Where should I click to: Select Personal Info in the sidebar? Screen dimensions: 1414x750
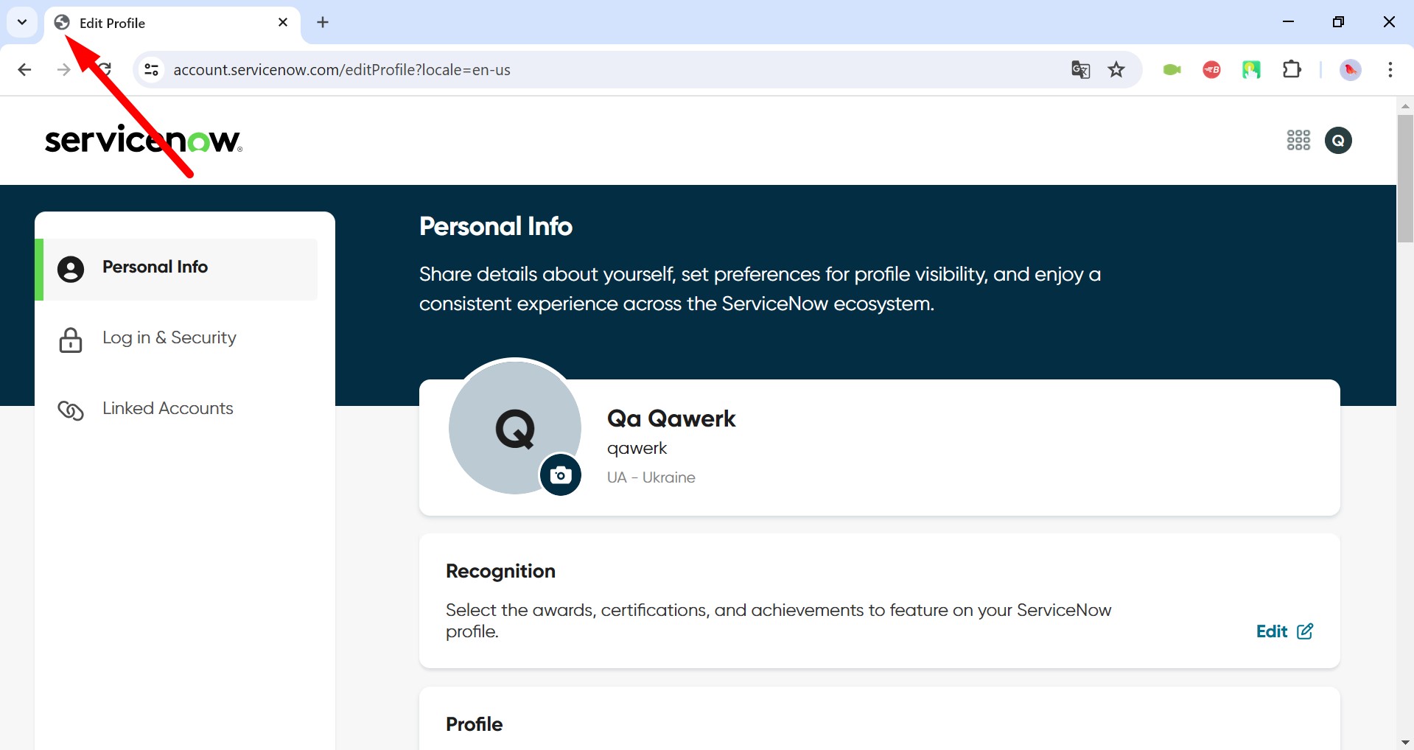coord(177,269)
